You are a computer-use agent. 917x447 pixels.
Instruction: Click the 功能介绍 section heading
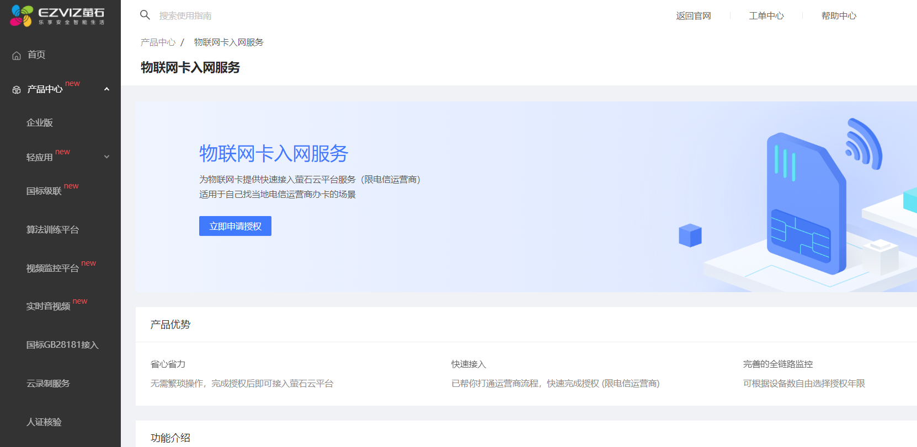[170, 438]
